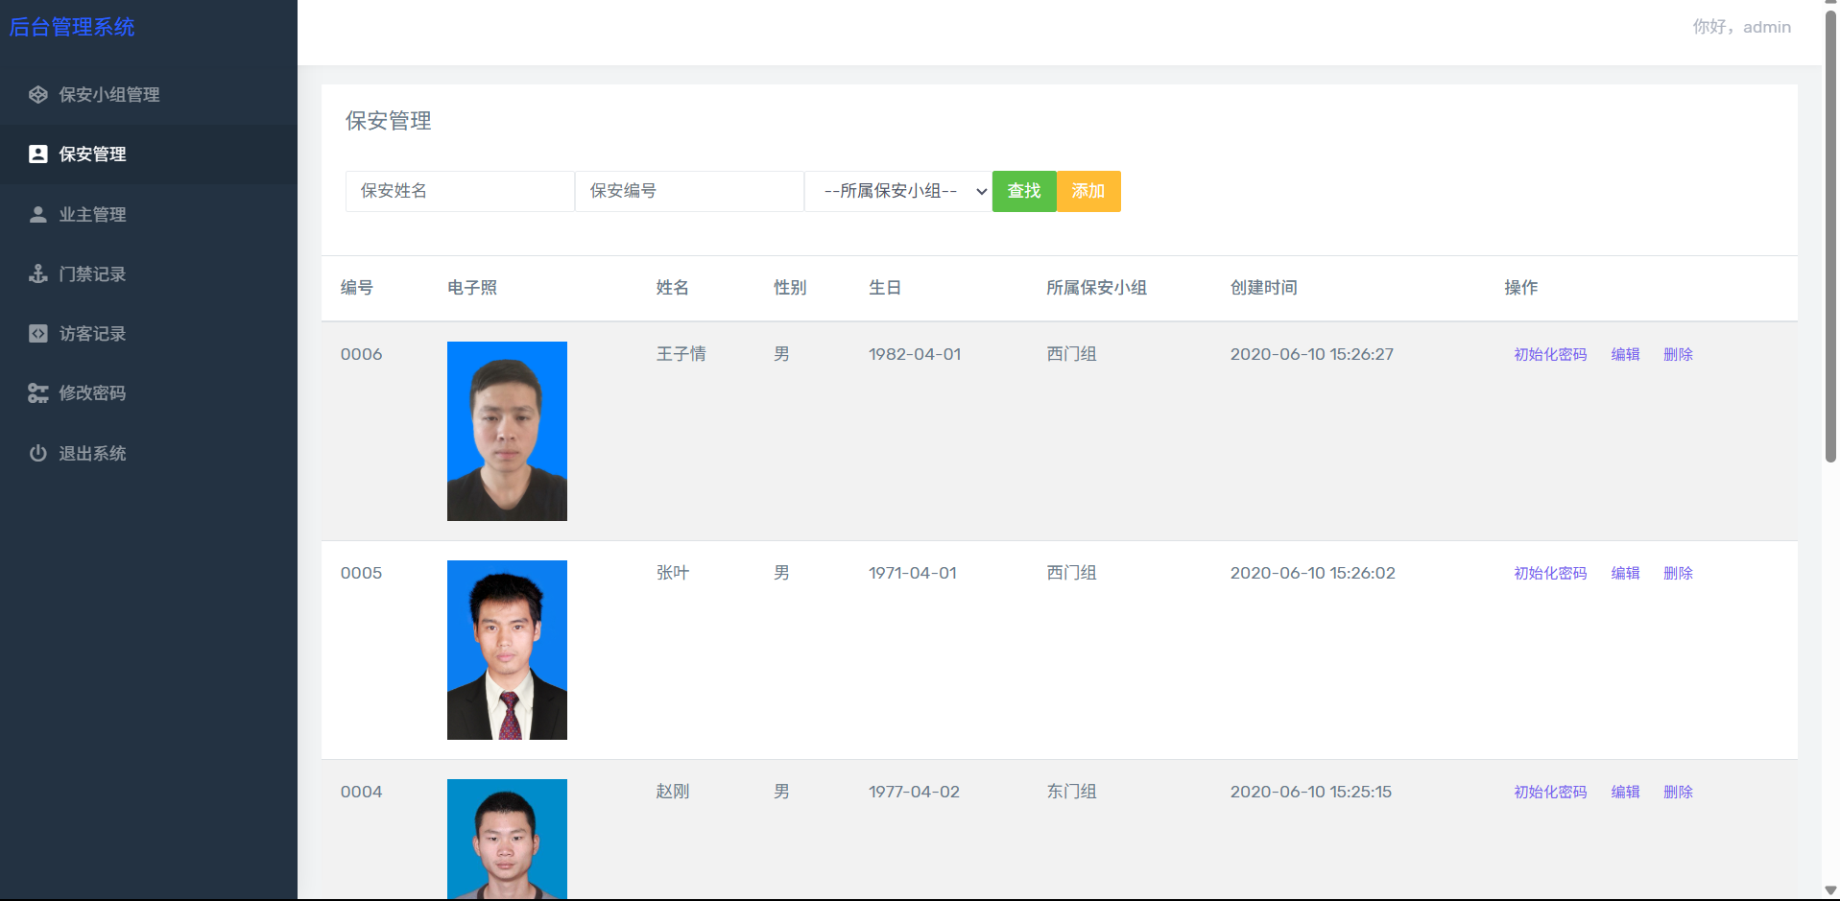The width and height of the screenshot is (1840, 901).
Task: Click ID cell 0004
Action: tap(362, 792)
